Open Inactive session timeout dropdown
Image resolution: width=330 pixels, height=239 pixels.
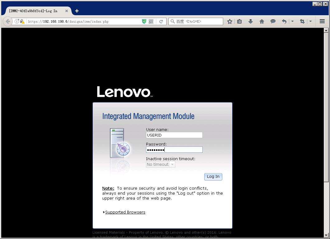[x=161, y=165]
